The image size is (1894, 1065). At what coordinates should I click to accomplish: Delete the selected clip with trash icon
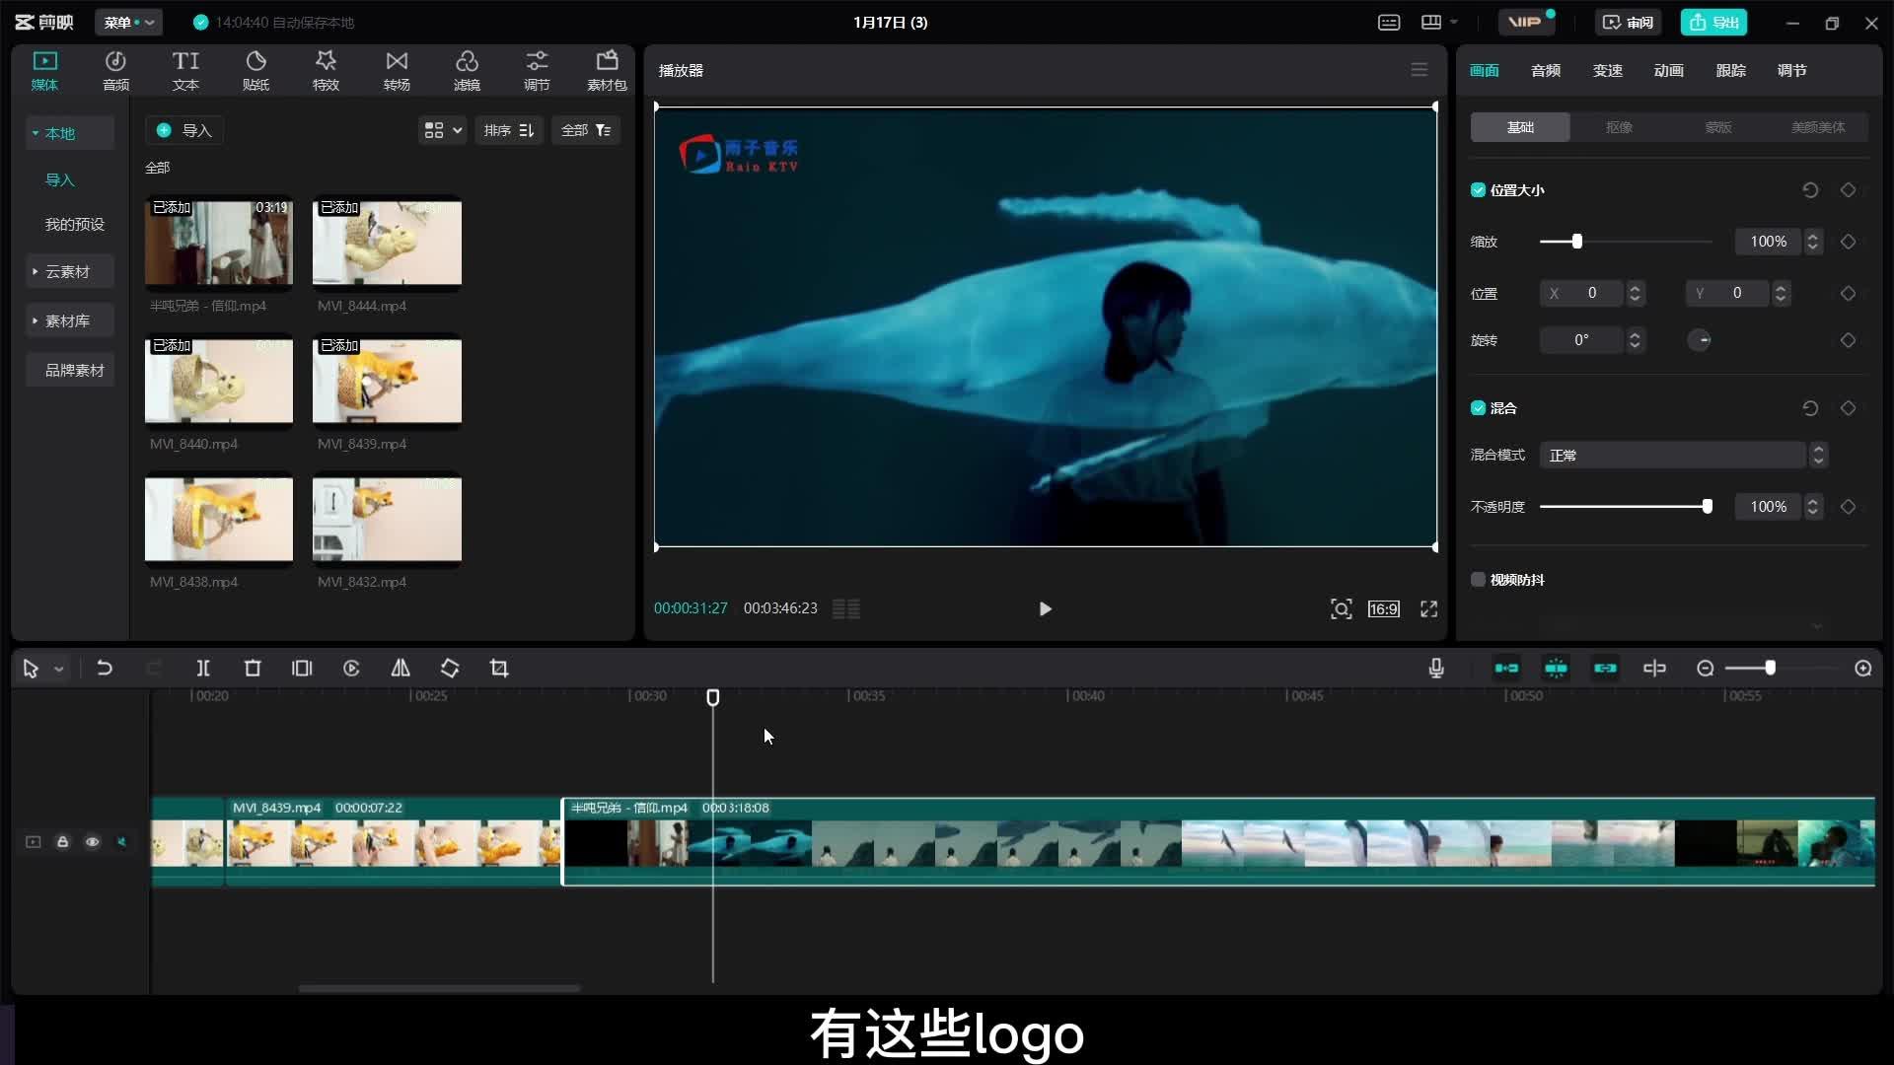253,669
